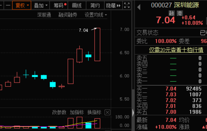This screenshot has height=131, width=207.
Task: Click the 卖一 row
Action: (171, 81)
